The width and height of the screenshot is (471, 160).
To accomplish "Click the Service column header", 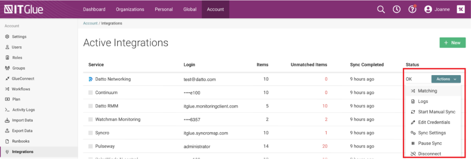I will coord(96,65).
